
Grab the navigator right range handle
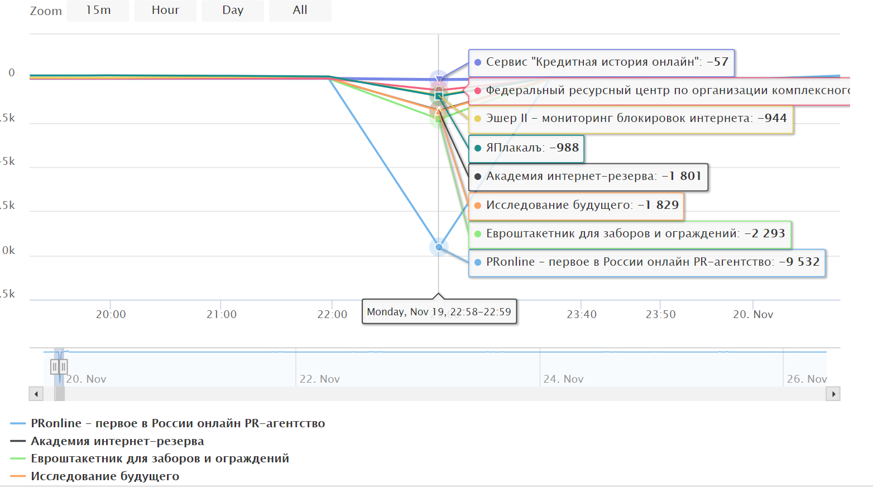point(64,367)
